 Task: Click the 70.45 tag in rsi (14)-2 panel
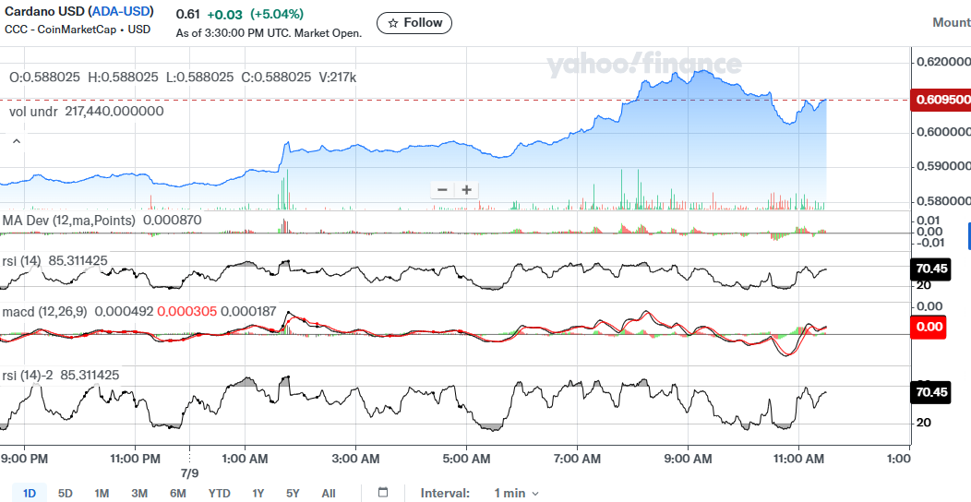click(x=930, y=392)
